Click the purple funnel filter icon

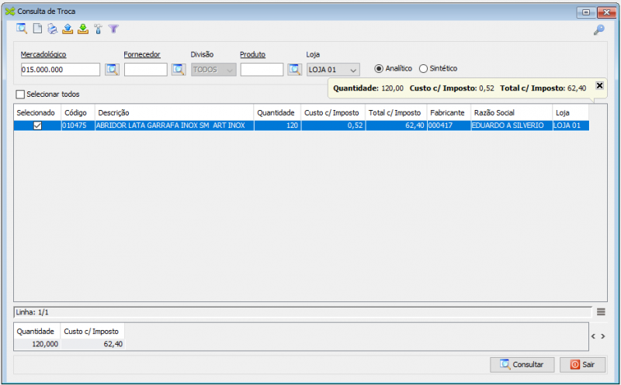click(x=113, y=29)
